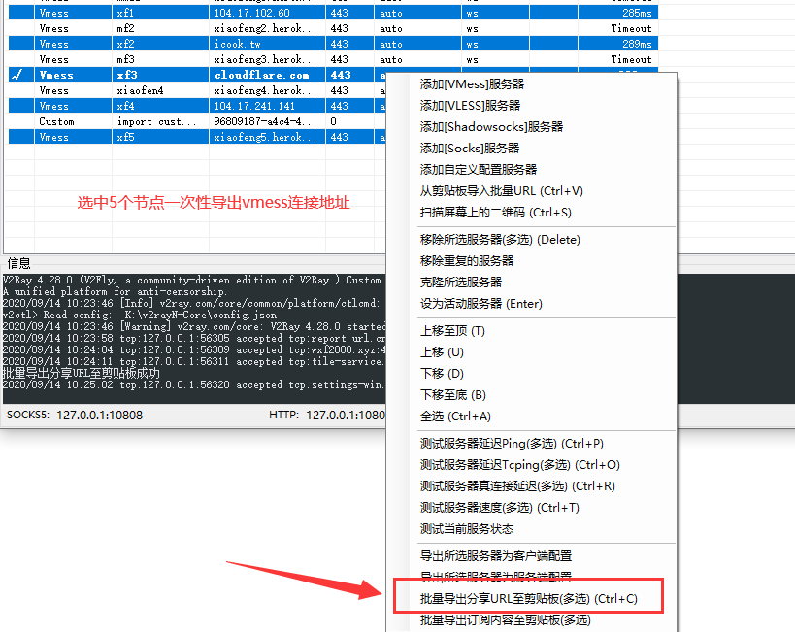
Task: Select the mf3 server alias
Action: point(125,59)
